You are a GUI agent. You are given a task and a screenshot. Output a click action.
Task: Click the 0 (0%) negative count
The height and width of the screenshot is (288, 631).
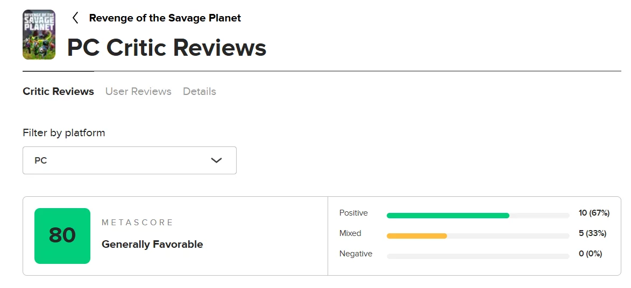point(590,254)
